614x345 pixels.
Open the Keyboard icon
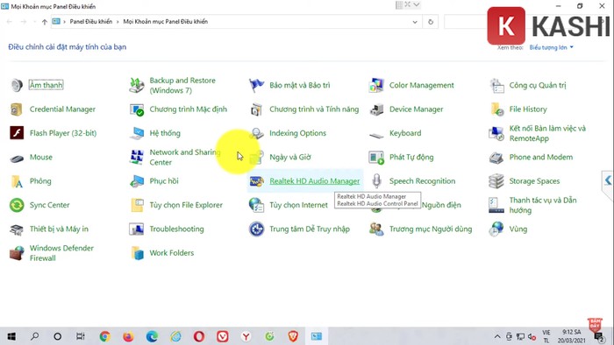[376, 136]
